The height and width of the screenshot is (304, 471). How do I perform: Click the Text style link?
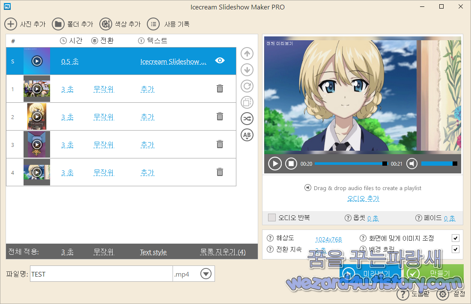[153, 252]
